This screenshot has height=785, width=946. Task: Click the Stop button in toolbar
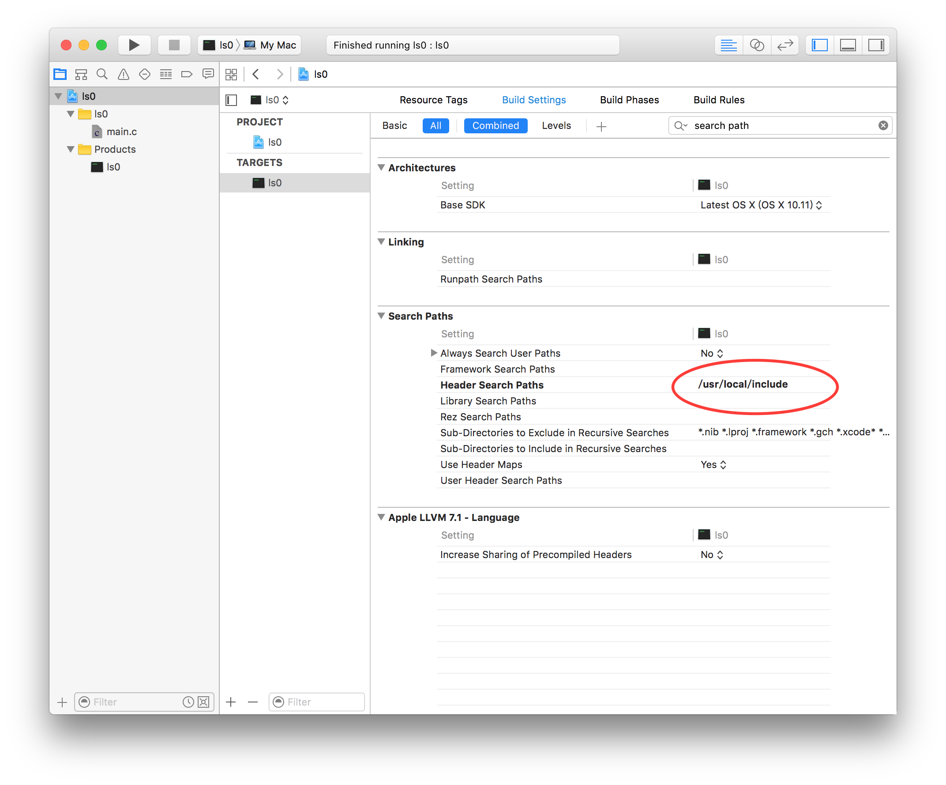(174, 45)
